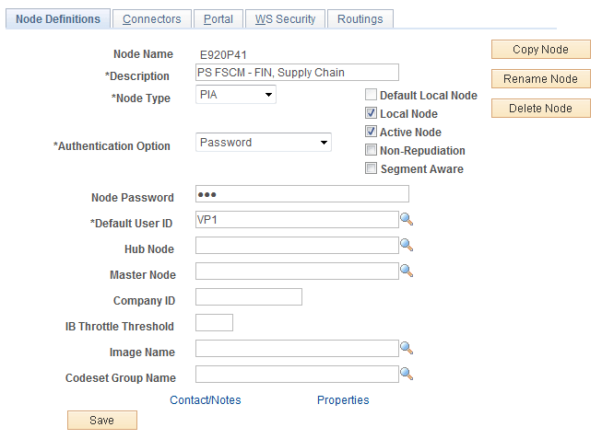Uncheck the Active Node checkbox
Viewport: 602px width, 439px height.
[371, 132]
